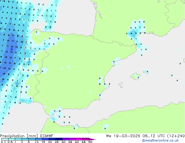Select the forecast date We 19-03-2025 text
Screen dimensions: 185x143
123,136
